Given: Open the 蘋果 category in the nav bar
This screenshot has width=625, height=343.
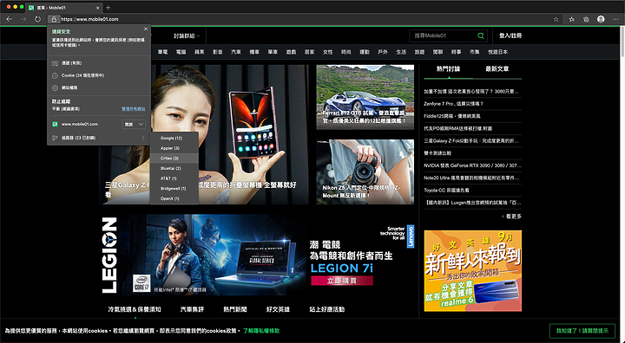Looking at the screenshot, I should tap(200, 52).
